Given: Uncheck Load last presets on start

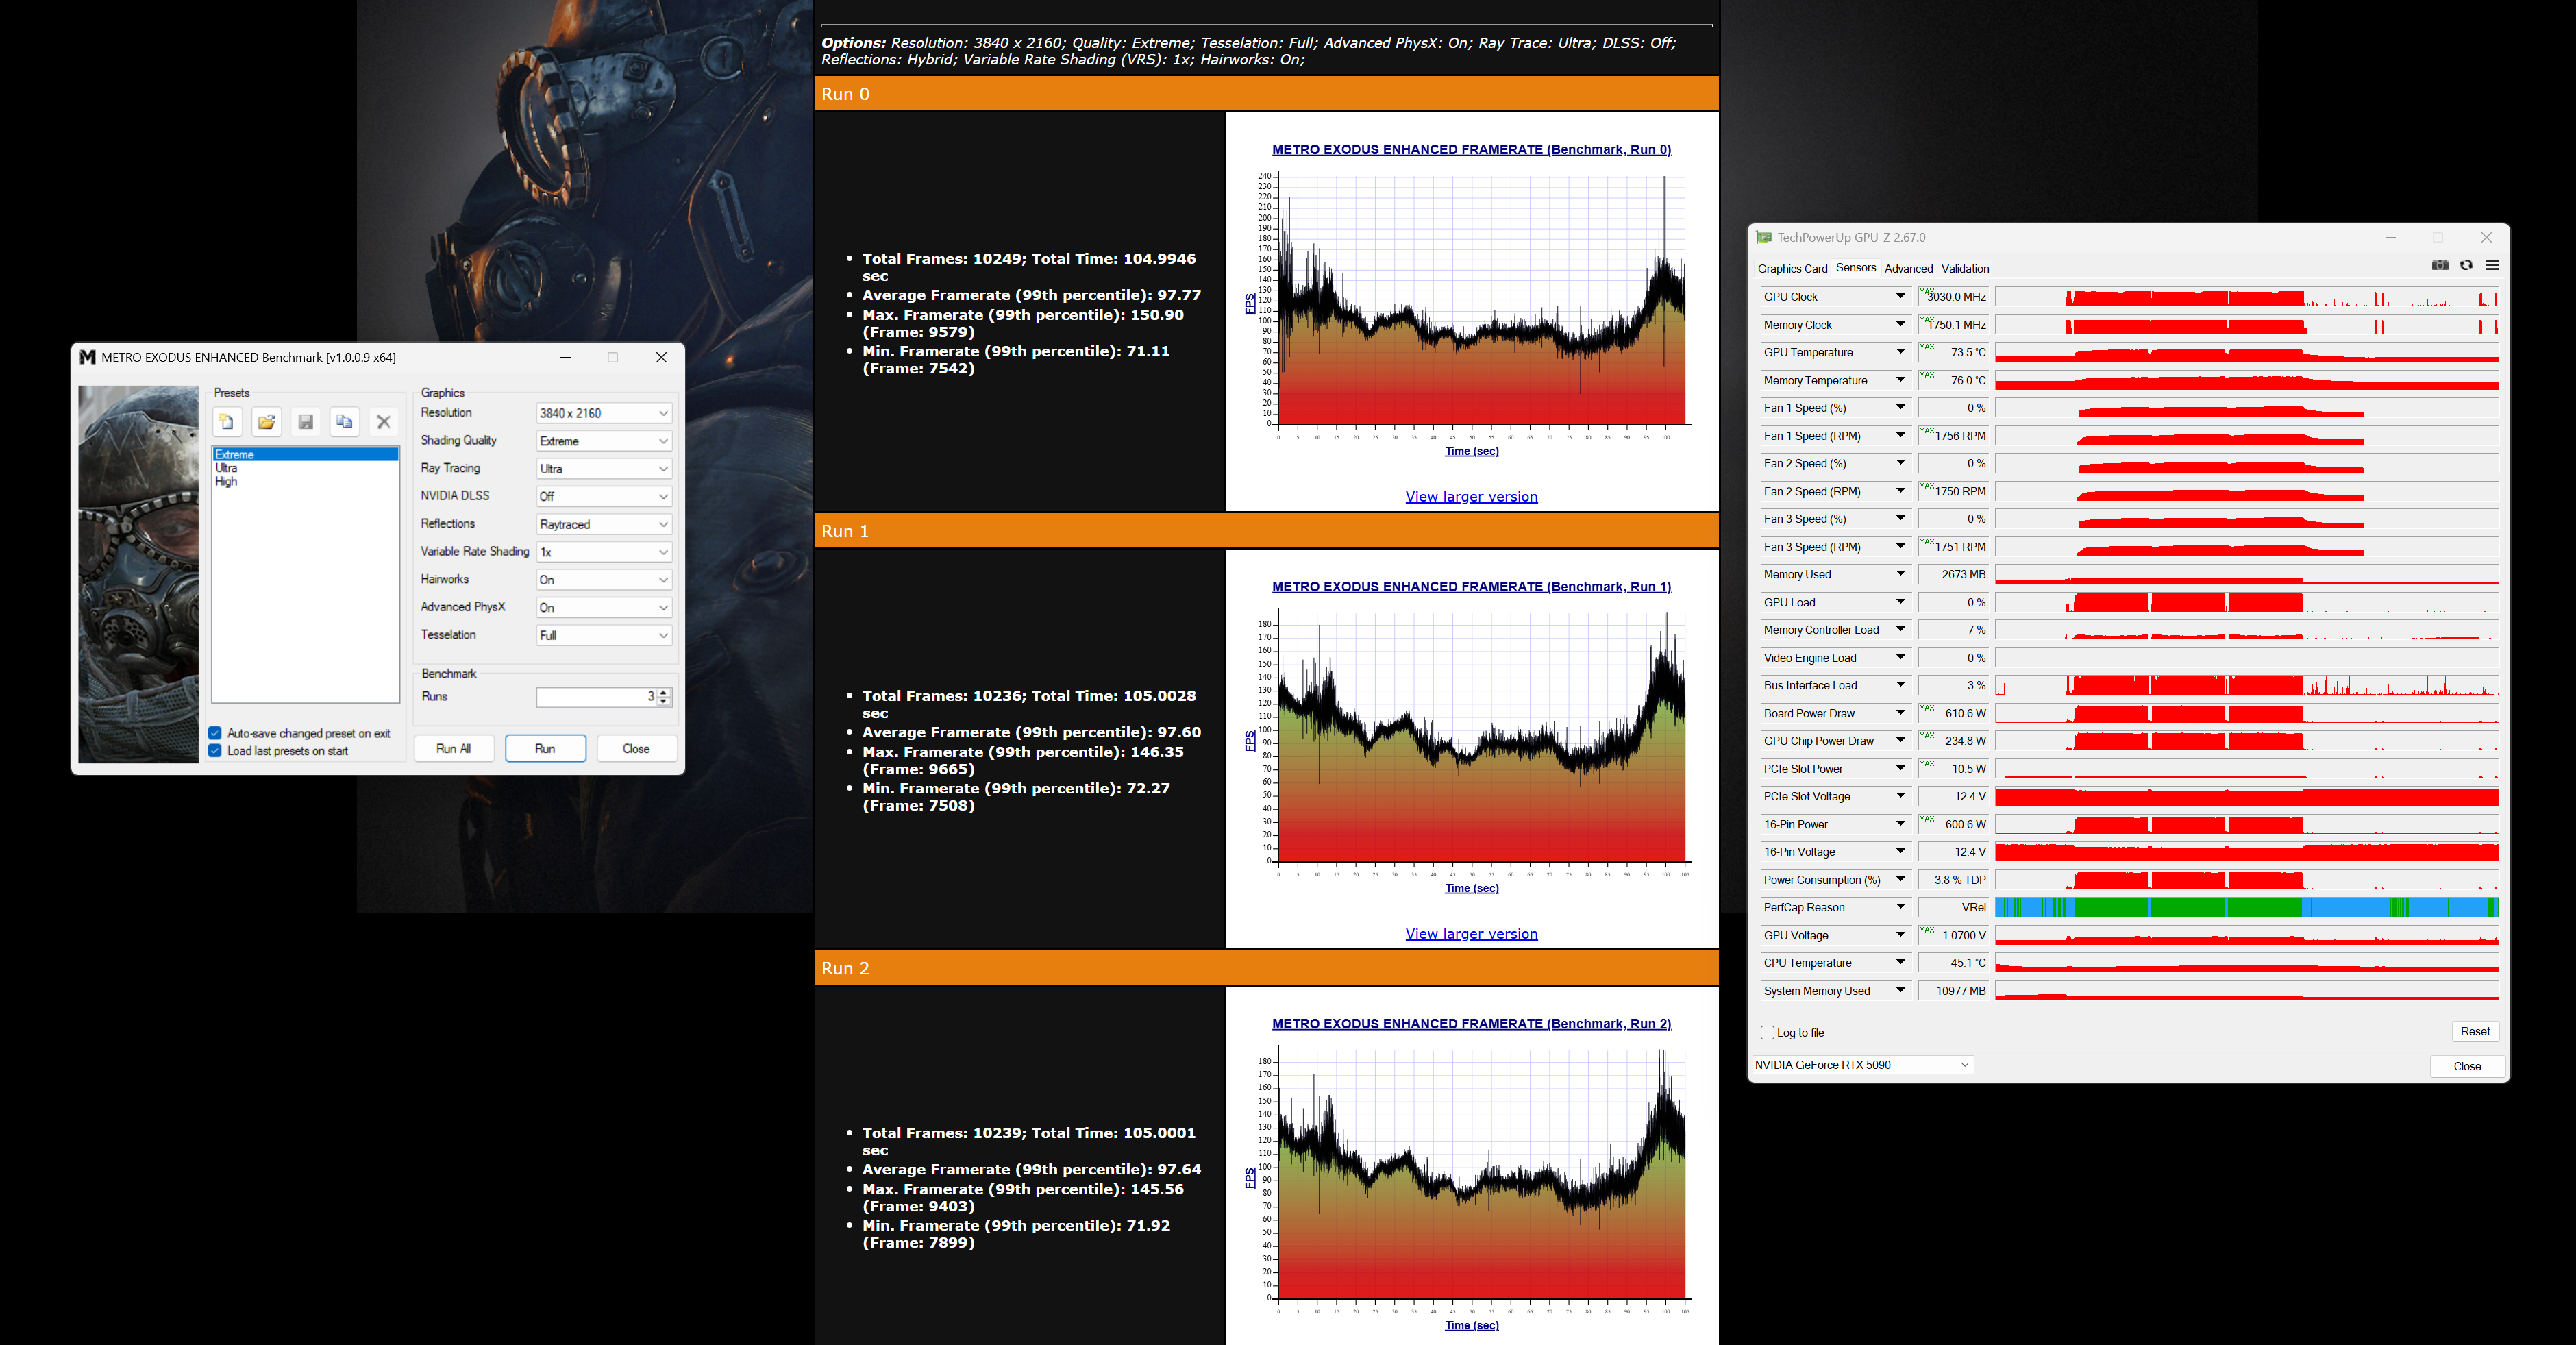Looking at the screenshot, I should tap(215, 751).
